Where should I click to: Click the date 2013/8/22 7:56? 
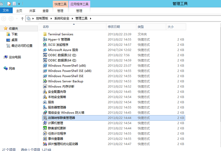click(x=118, y=55)
